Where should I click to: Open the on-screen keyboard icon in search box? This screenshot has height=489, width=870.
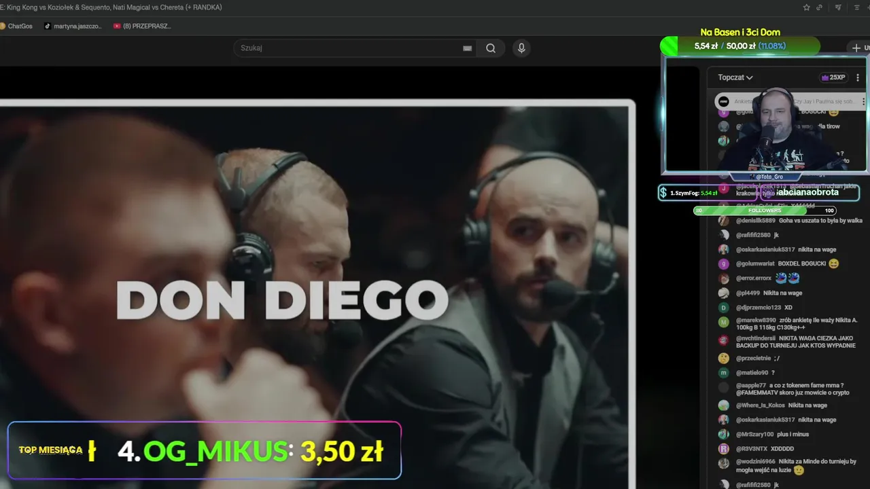[x=467, y=48]
